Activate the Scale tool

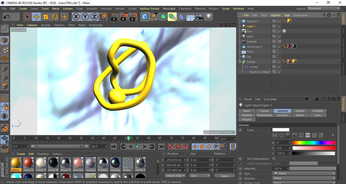pyautogui.click(x=46, y=17)
